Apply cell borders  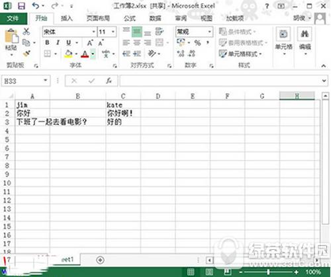(48, 54)
